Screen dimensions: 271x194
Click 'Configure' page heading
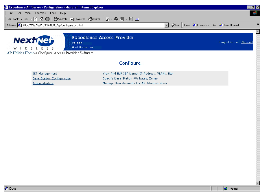130,63
